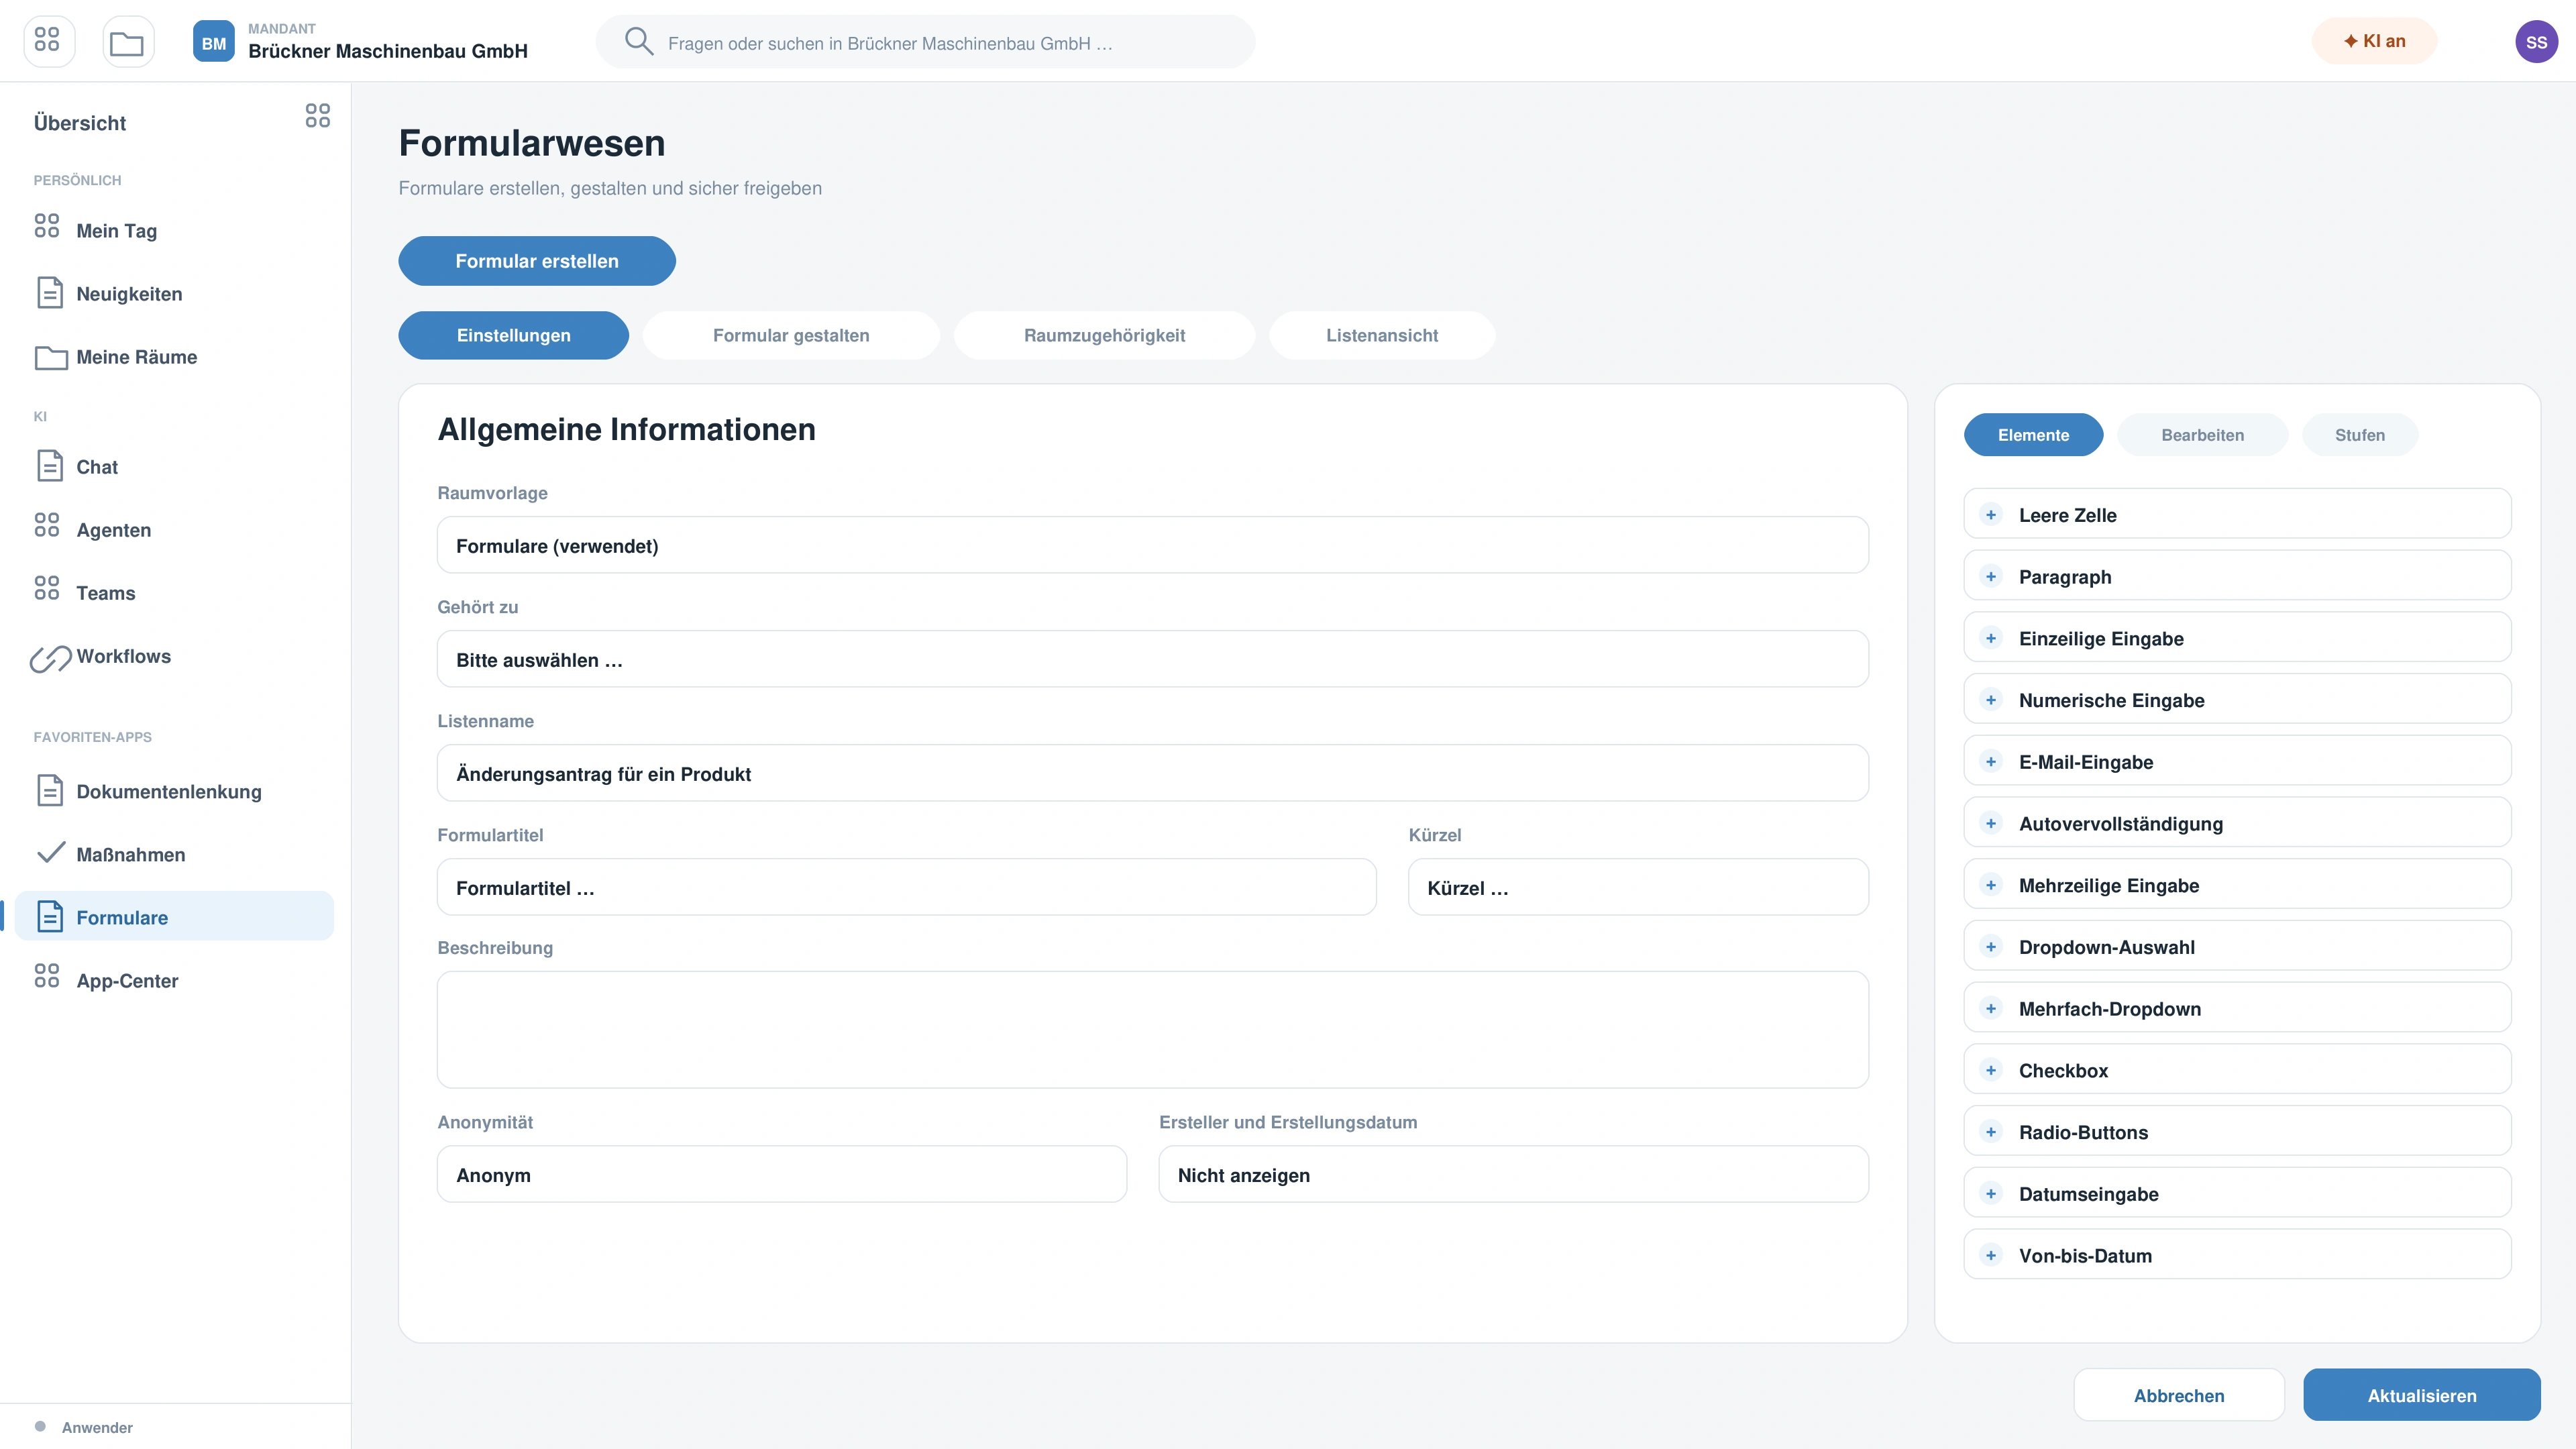Open App-Center in the sidebar
Viewport: 2576px width, 1449px height.
(174, 980)
